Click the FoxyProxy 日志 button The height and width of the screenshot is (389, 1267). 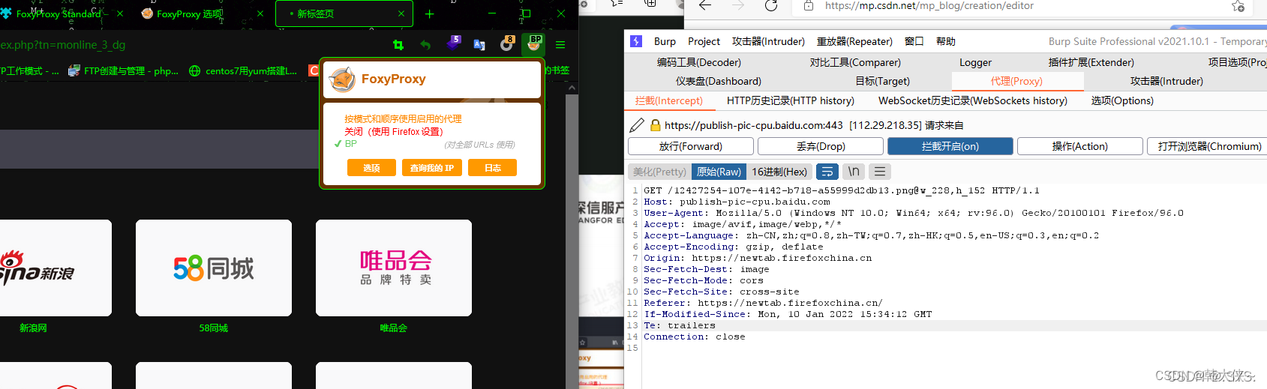(x=492, y=168)
